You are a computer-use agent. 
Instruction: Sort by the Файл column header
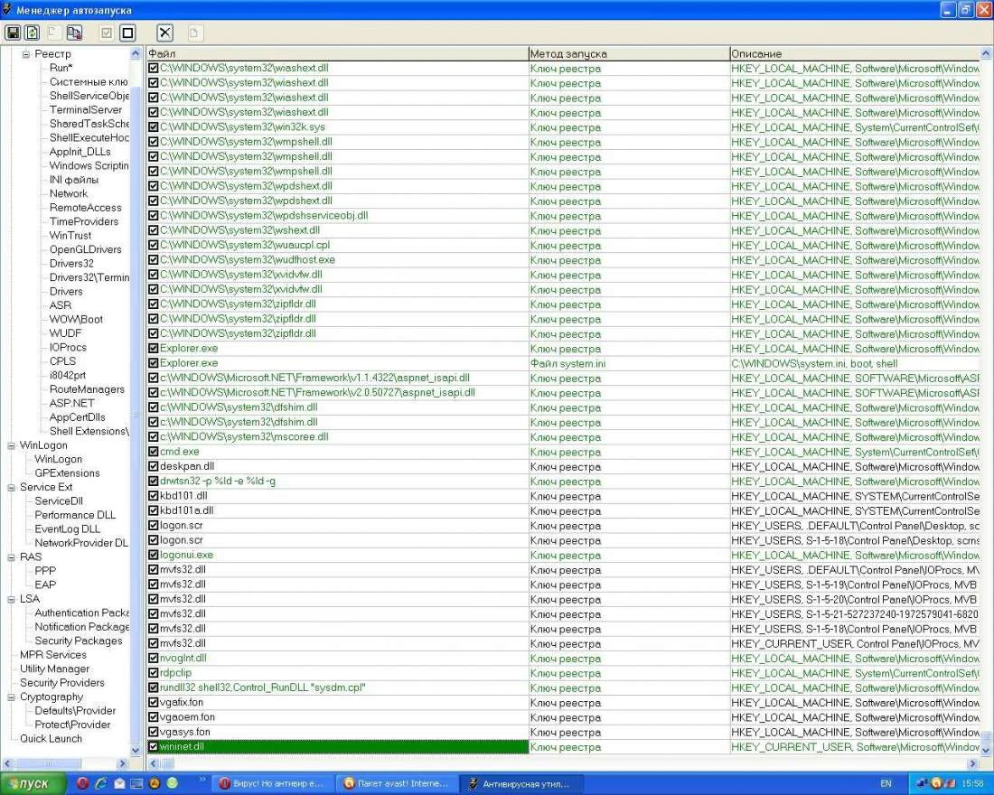tap(337, 54)
